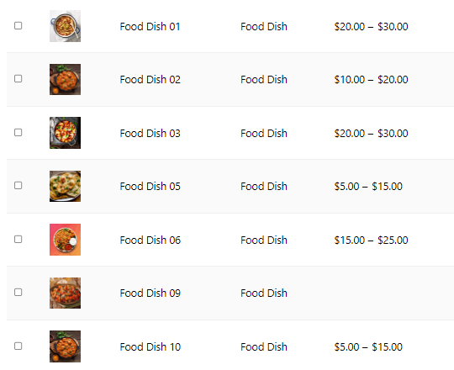This screenshot has height=370, width=454.
Task: Click the Food Dish 02 curry thumbnail
Action: [65, 79]
